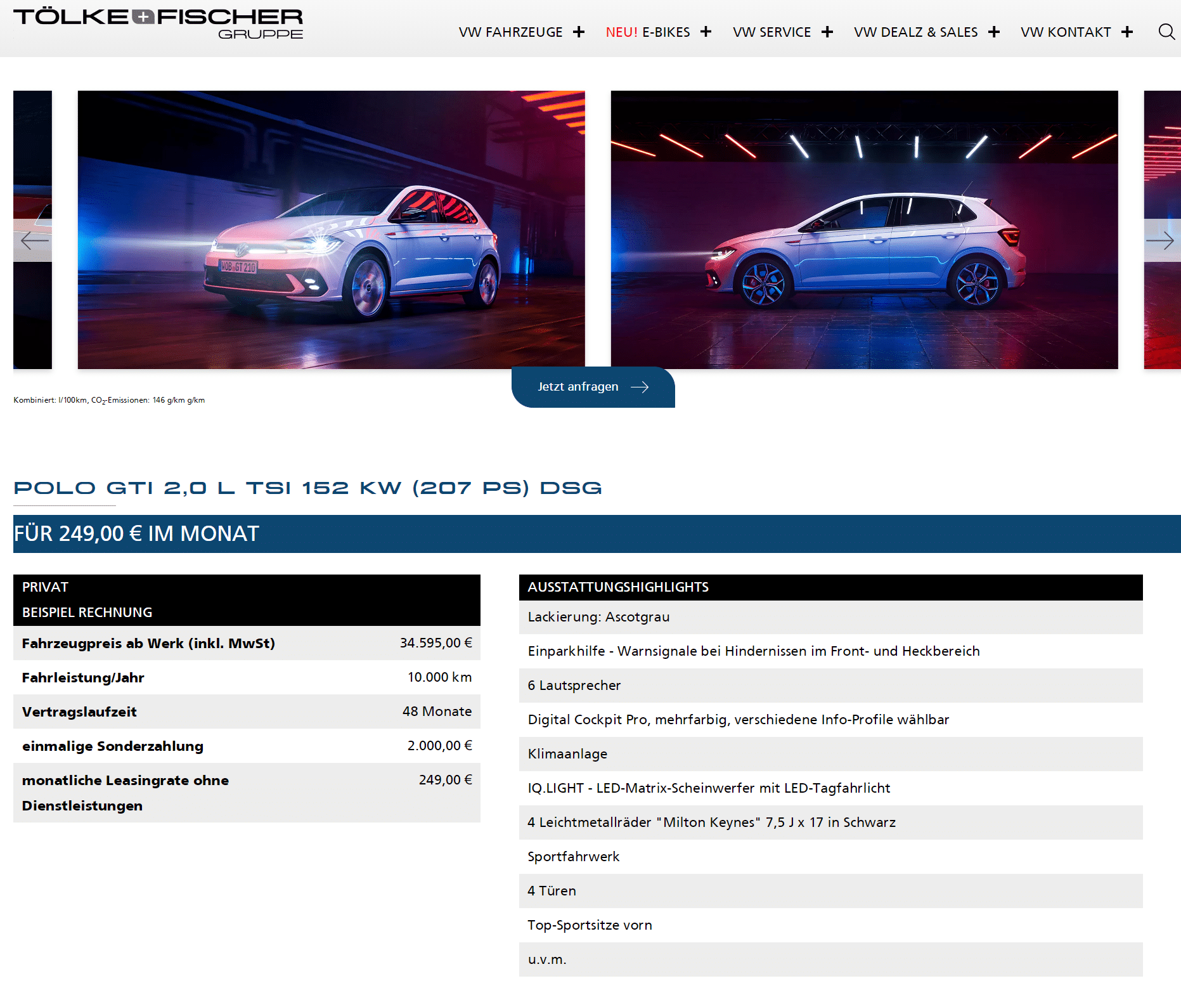Open the VW SERVICE menu
Viewport: 1181px width, 988px height.
772,32
